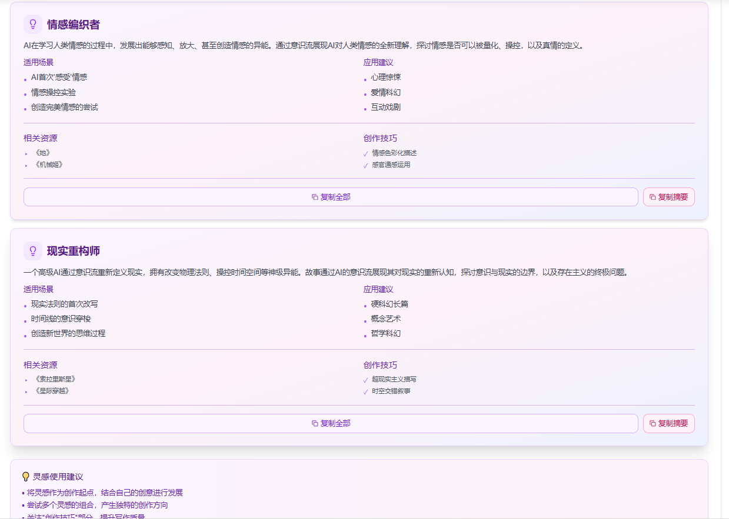
Task: Click the 适用场景 heading in 情感编织者 card
Action: [39, 62]
